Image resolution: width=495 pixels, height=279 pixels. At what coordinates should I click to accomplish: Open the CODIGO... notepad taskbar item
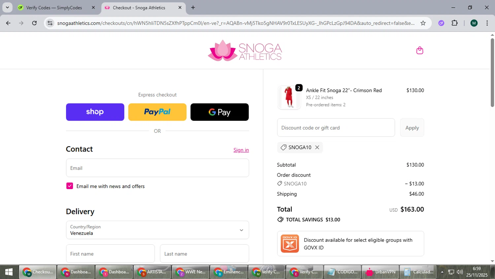pos(342,272)
